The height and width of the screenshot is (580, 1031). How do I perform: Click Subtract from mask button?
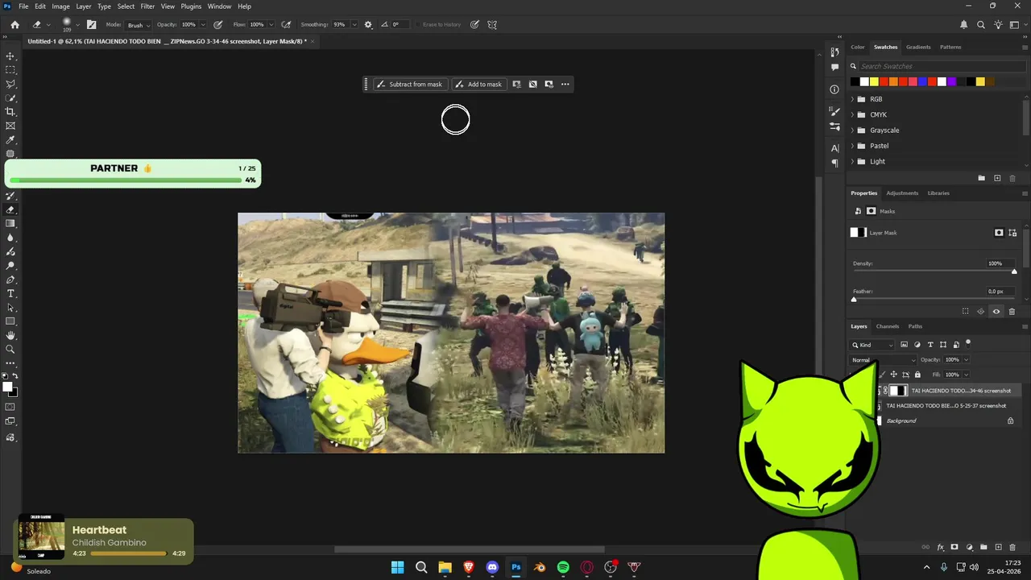pos(409,84)
